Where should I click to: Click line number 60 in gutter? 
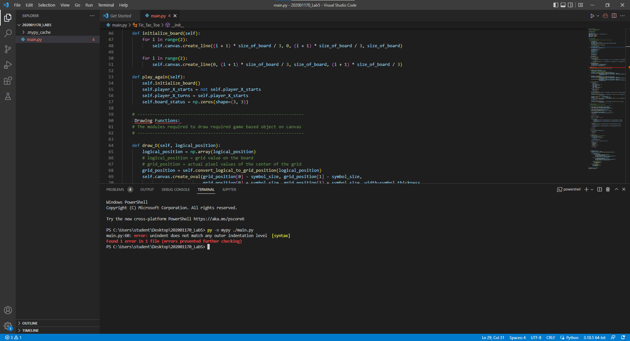[111, 121]
